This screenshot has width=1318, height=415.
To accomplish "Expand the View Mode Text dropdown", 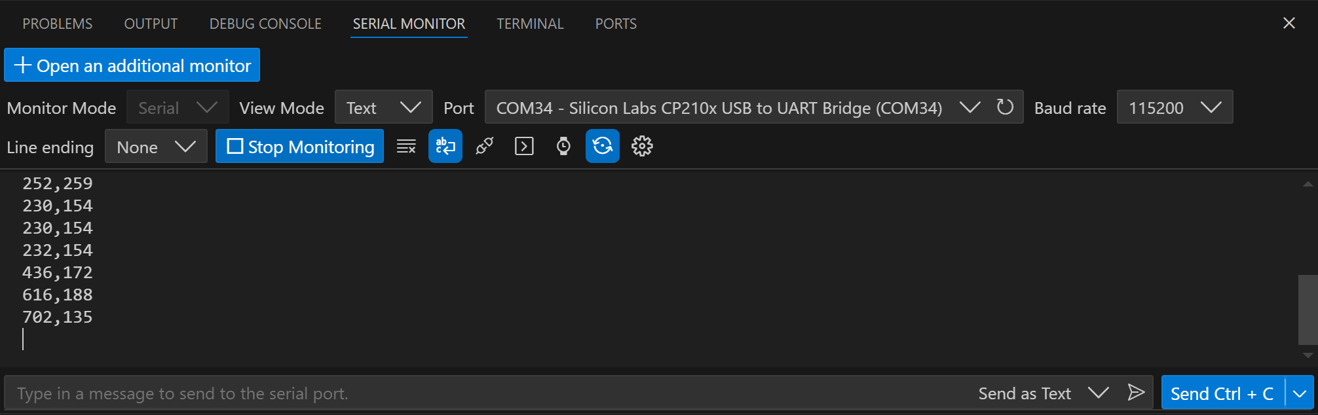I will tap(384, 107).
